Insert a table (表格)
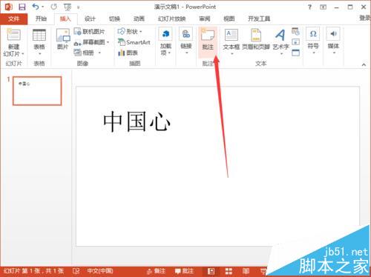371x277 pixels. 39,42
